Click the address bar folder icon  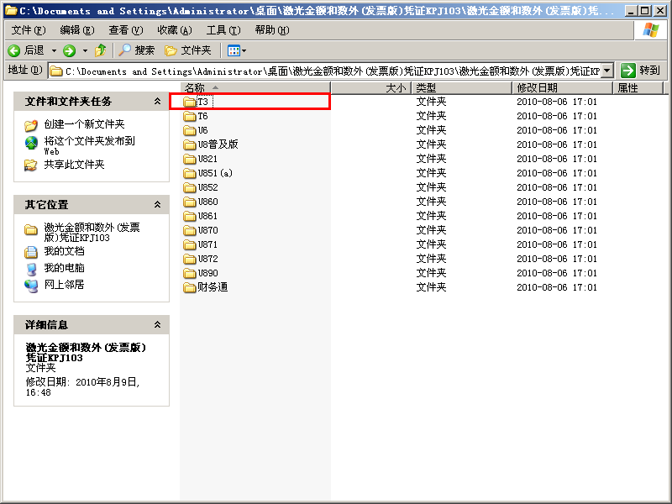click(56, 71)
